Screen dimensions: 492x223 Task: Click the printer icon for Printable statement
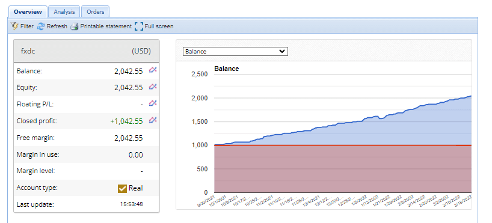[x=74, y=26]
